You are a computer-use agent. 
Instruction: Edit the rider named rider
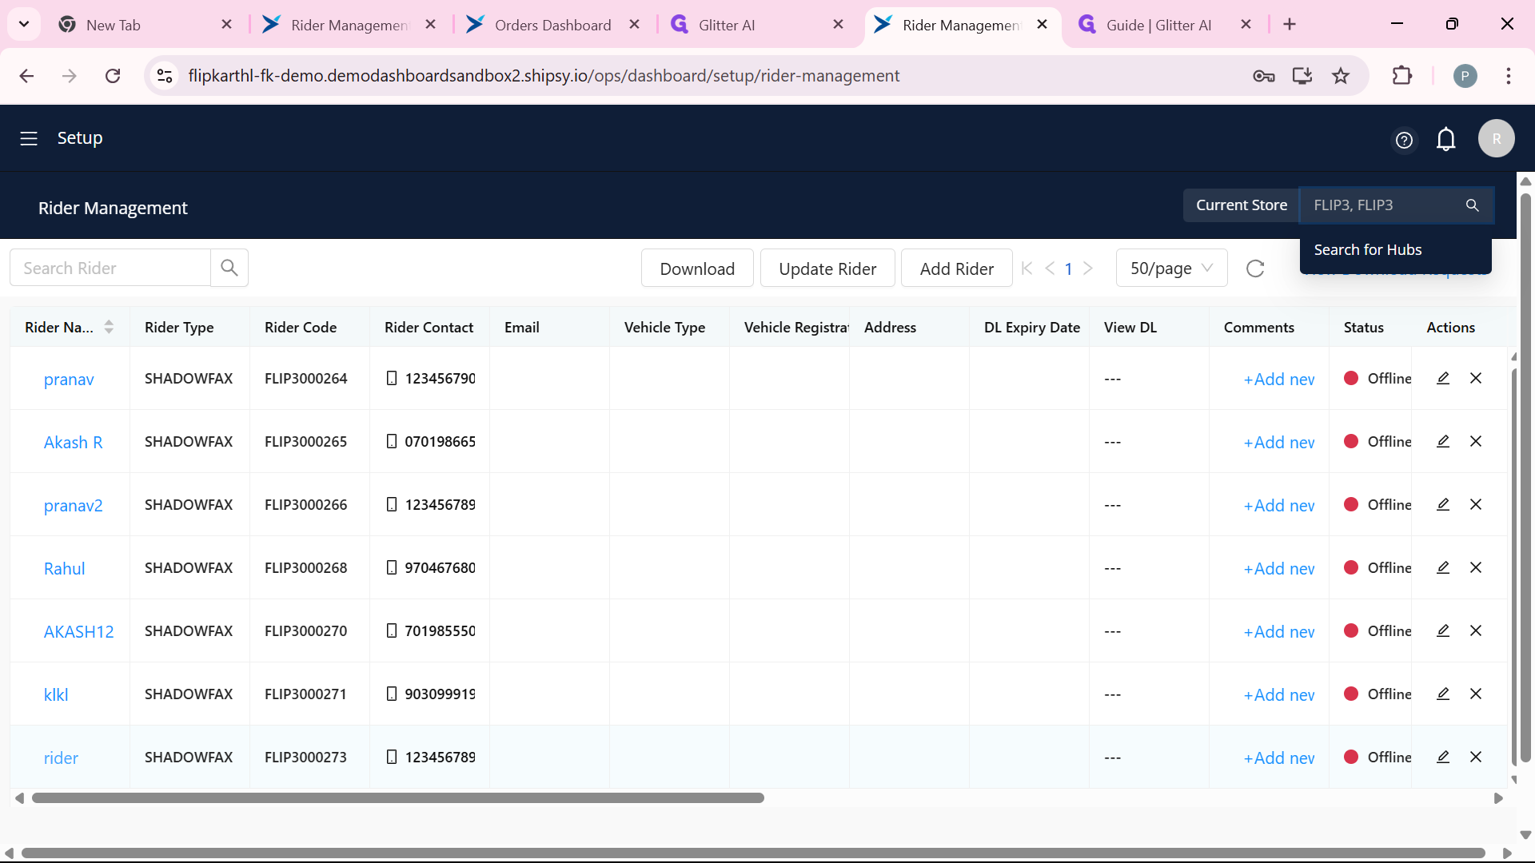click(1443, 757)
